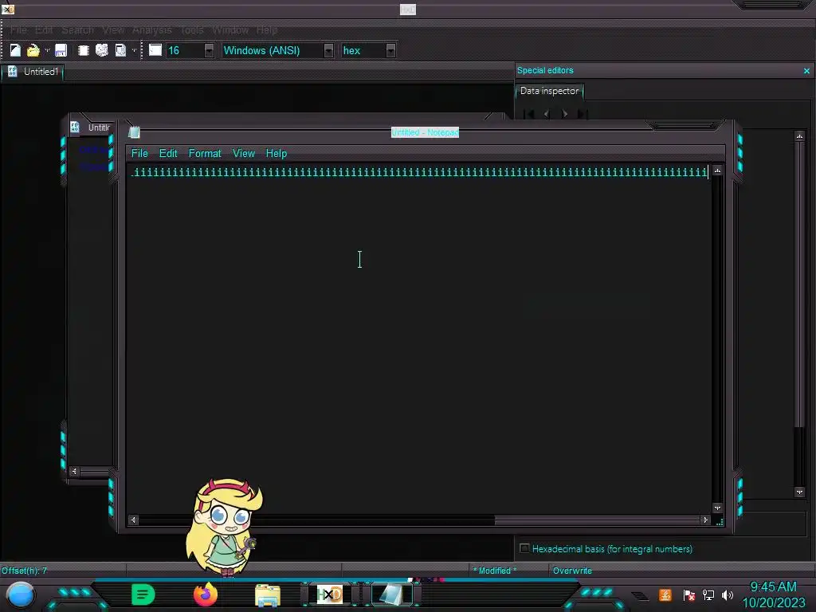Click the Notepad title bar icon
816x612 pixels.
(x=134, y=132)
